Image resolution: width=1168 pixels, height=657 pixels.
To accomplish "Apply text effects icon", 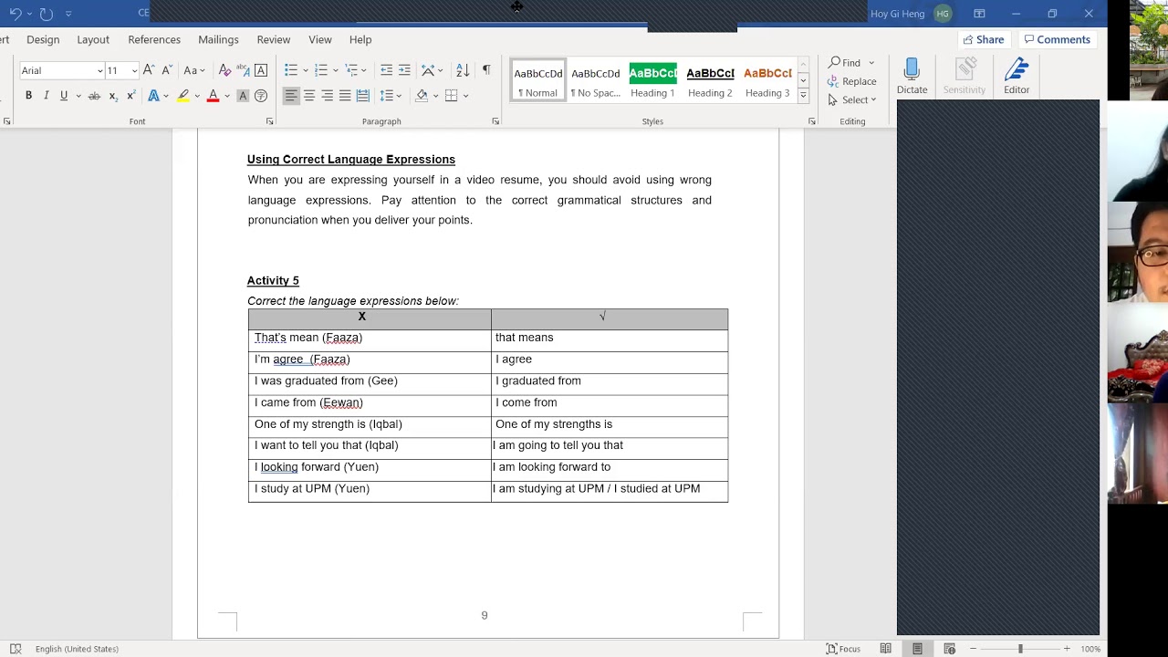I will click(153, 96).
